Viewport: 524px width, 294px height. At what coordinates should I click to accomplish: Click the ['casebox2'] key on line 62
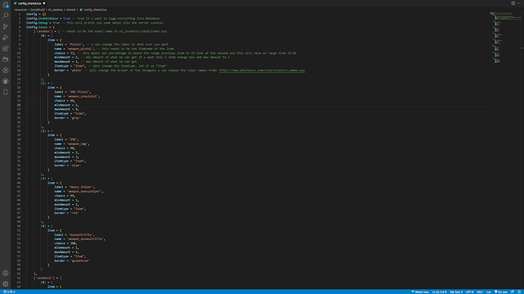[44, 278]
